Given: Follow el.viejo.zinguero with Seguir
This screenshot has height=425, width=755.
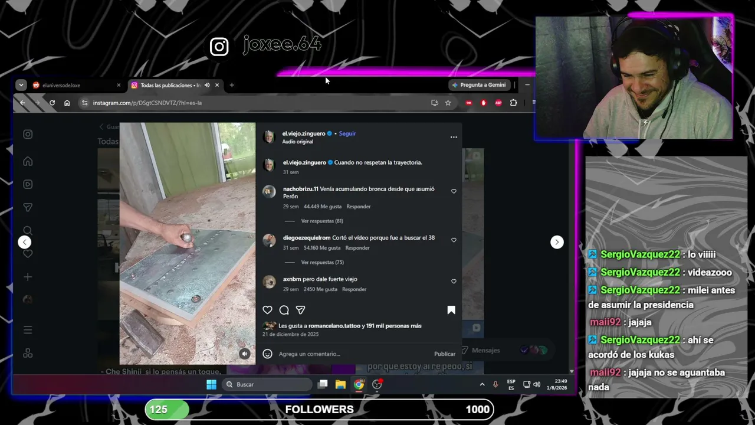Looking at the screenshot, I should (x=347, y=133).
